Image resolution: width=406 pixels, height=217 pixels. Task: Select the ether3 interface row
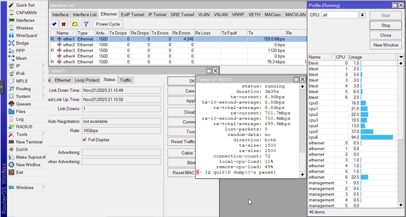(x=69, y=50)
